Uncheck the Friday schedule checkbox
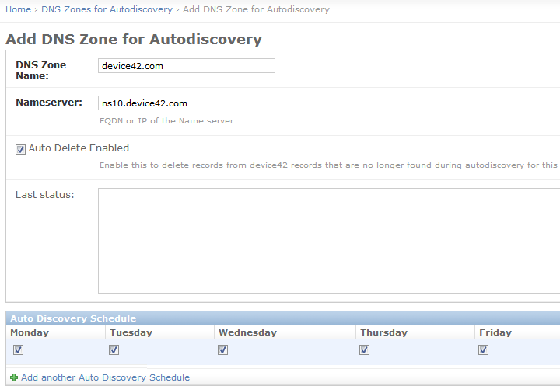 483,349
